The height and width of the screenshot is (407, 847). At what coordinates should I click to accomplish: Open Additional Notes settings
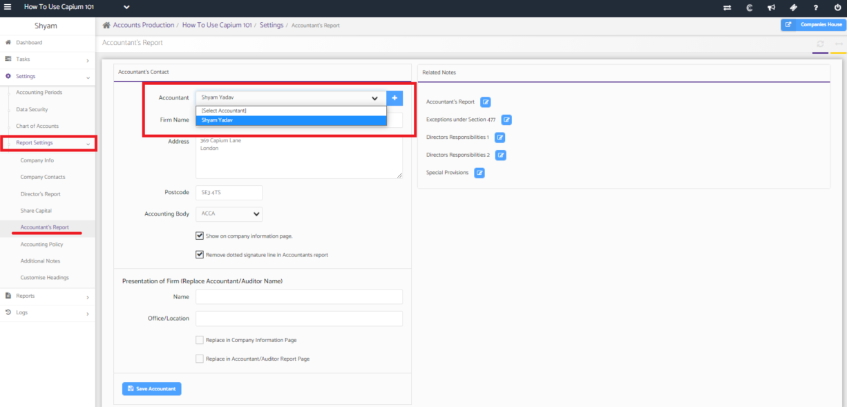pos(40,261)
